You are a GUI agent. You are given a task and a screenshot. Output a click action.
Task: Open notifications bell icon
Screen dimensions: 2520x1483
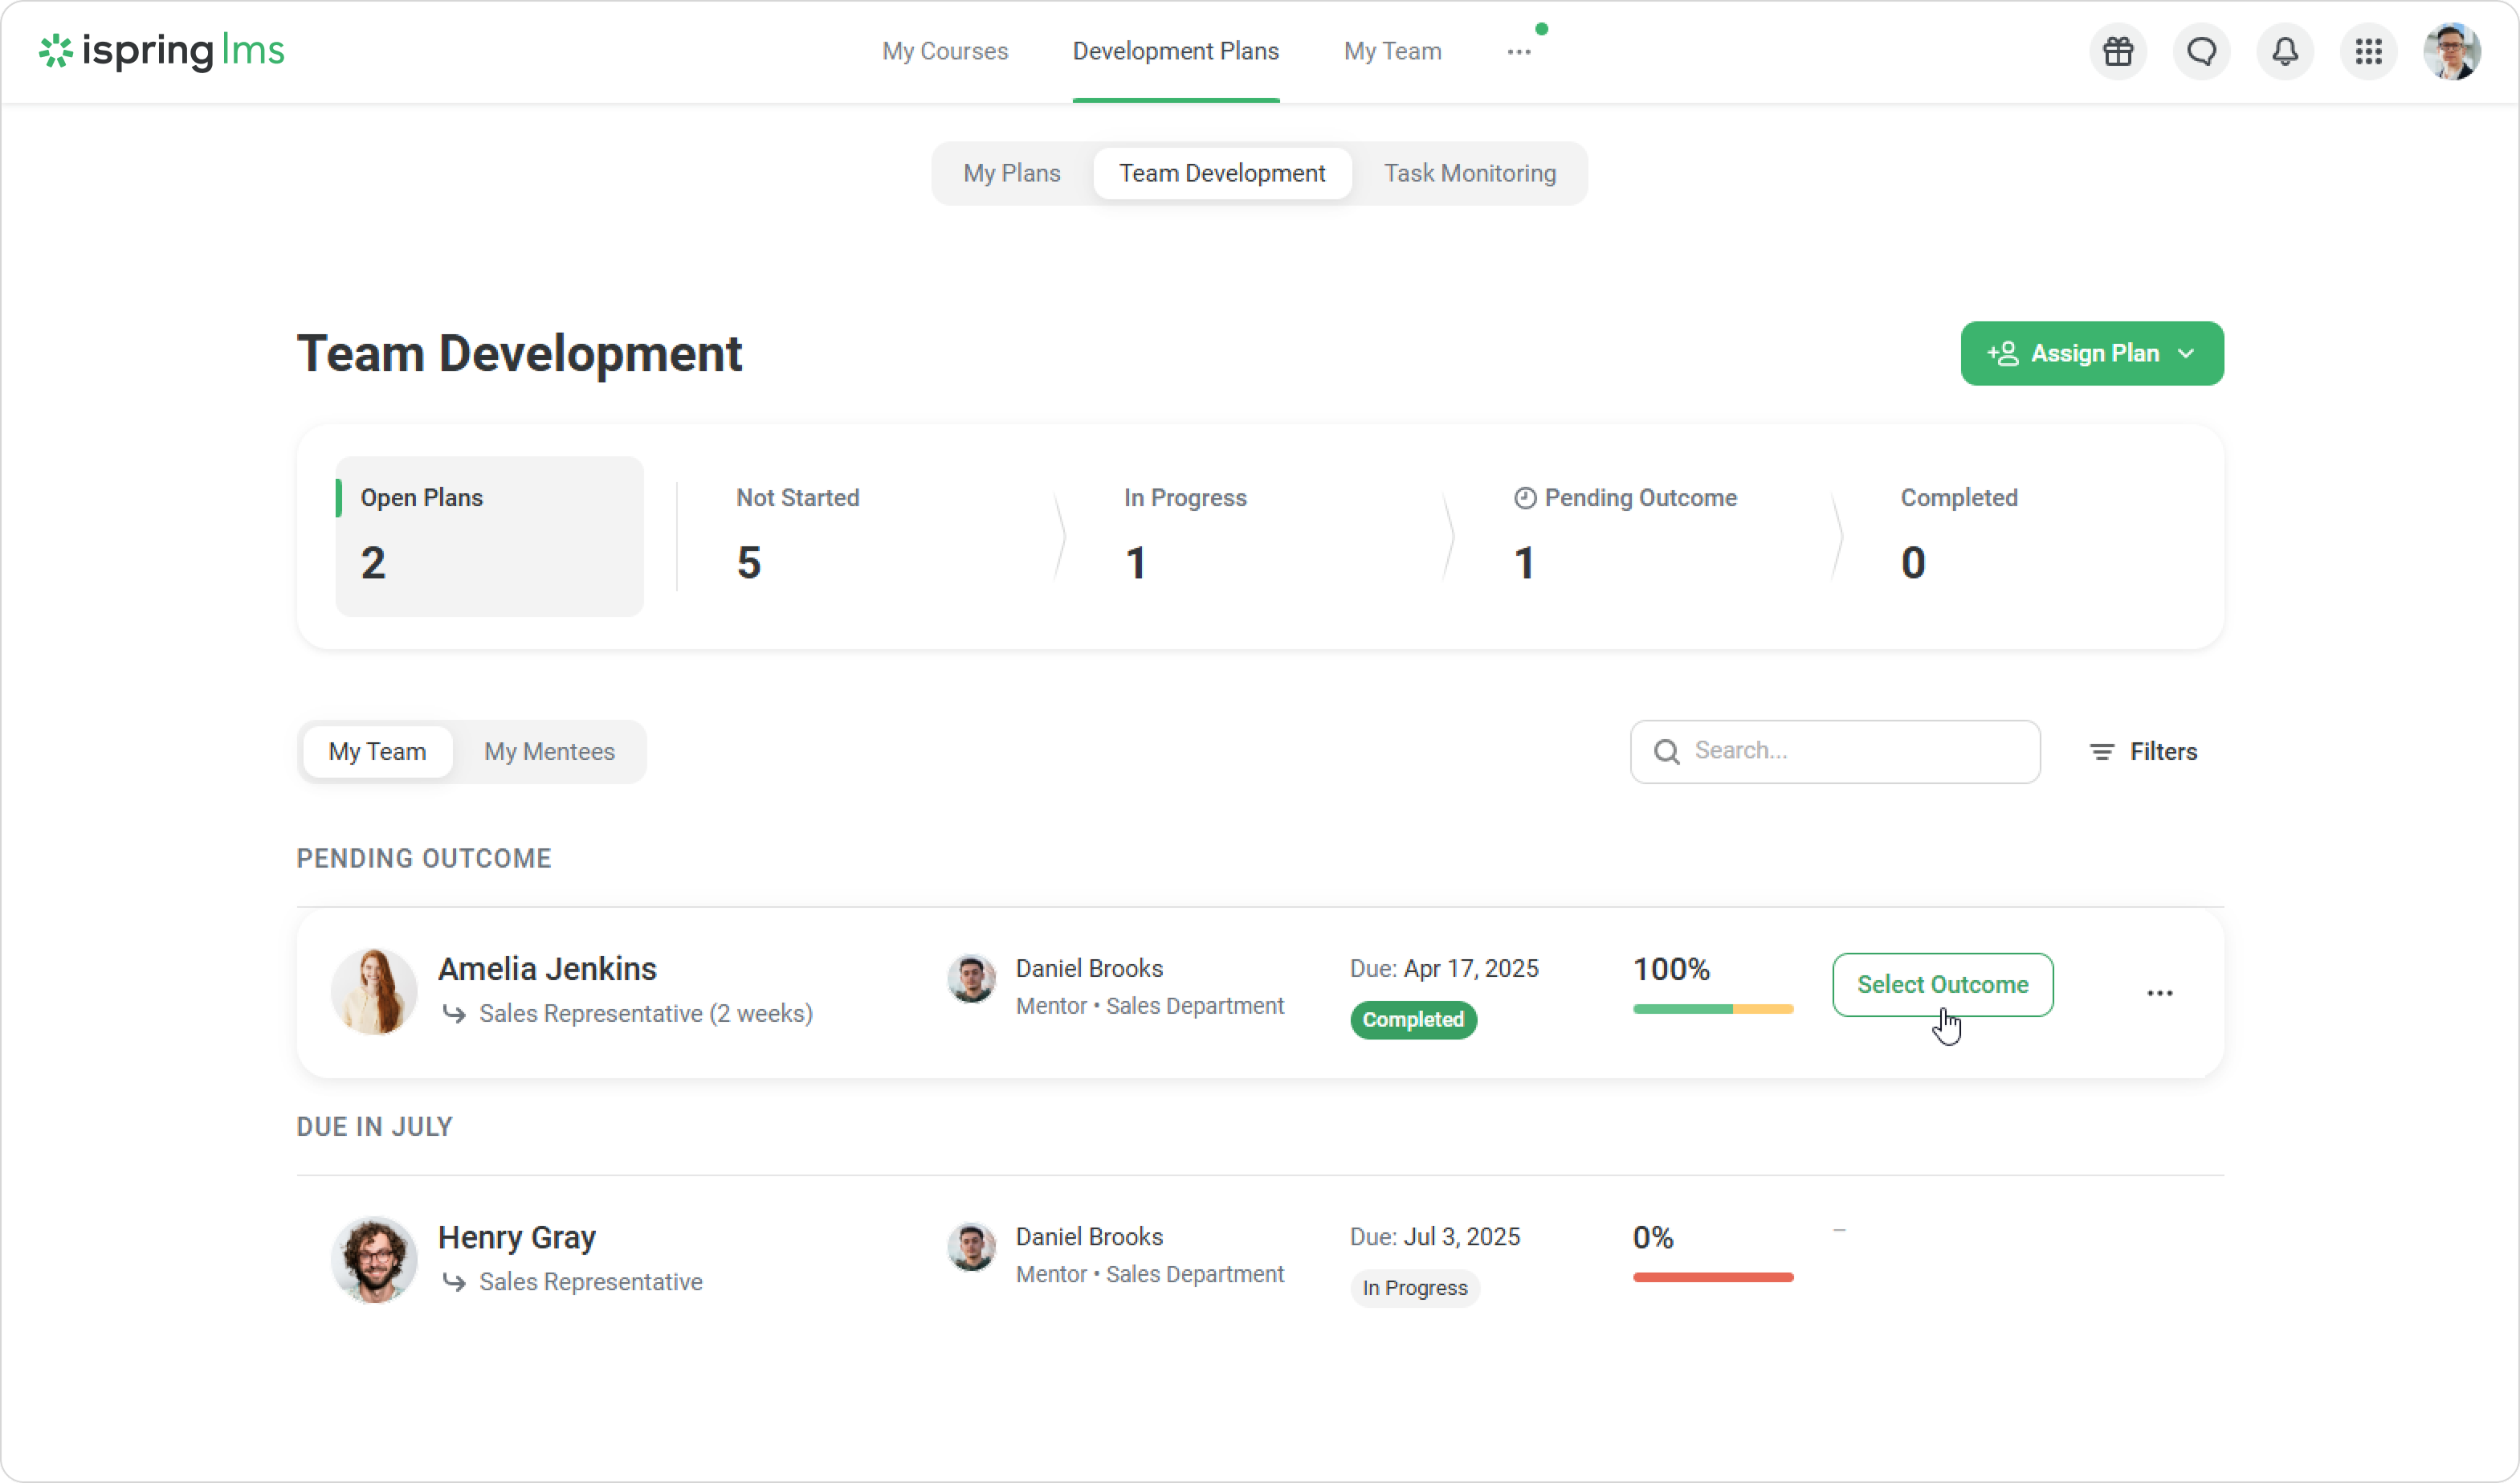2285,51
